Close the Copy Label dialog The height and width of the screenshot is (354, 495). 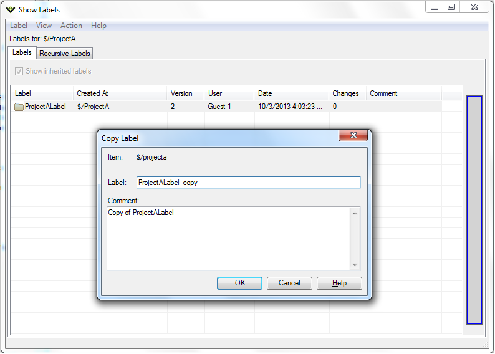tap(353, 135)
